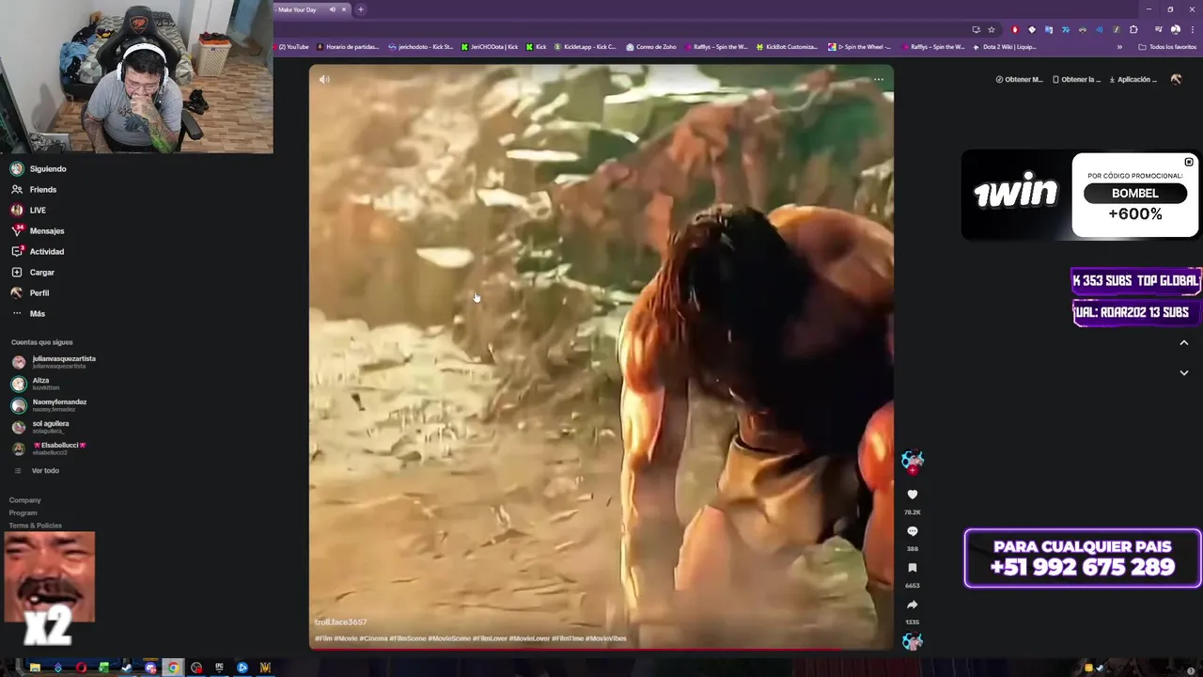The image size is (1203, 677).
Task: Expand the Más menu in sidebar
Action: click(x=28, y=314)
